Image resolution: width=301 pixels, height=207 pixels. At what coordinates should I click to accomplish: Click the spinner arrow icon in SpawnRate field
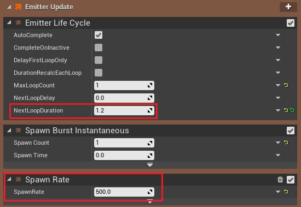click(150, 192)
